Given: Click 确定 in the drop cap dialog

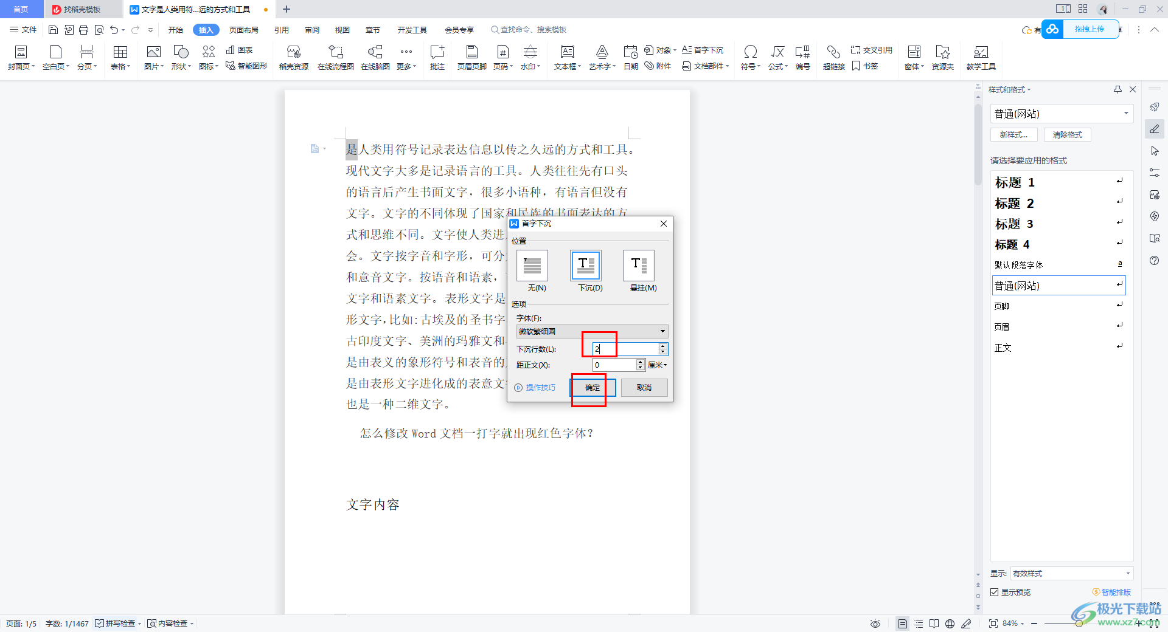Looking at the screenshot, I should [x=593, y=387].
